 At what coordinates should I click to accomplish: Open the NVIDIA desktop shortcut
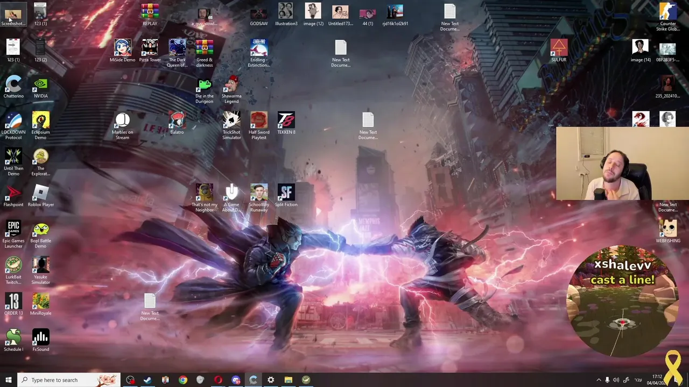pyautogui.click(x=41, y=87)
